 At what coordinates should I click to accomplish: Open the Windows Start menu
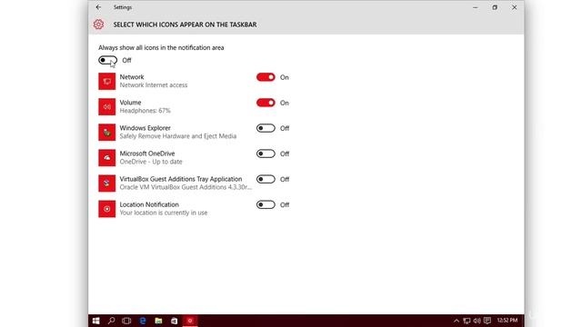(x=95, y=321)
